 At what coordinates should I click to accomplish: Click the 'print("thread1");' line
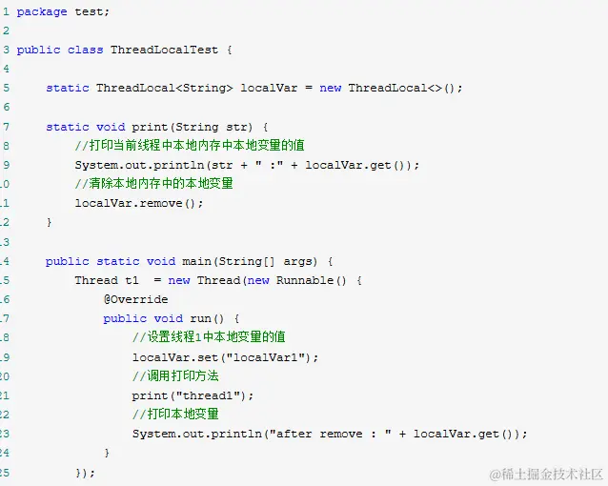click(193, 395)
